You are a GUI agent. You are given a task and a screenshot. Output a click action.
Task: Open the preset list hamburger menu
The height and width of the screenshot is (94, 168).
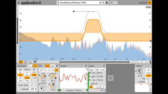[107, 3]
